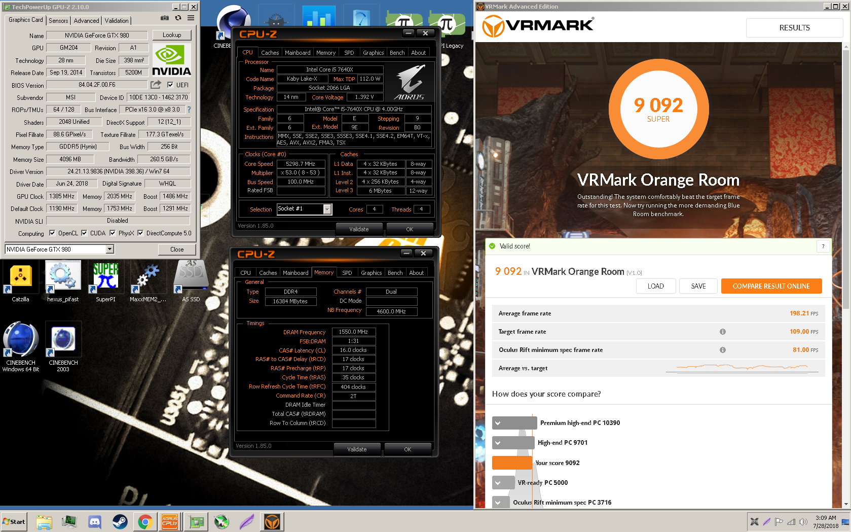Open the AS SSD desktop shortcut
This screenshot has height=532, width=851.
point(191,281)
